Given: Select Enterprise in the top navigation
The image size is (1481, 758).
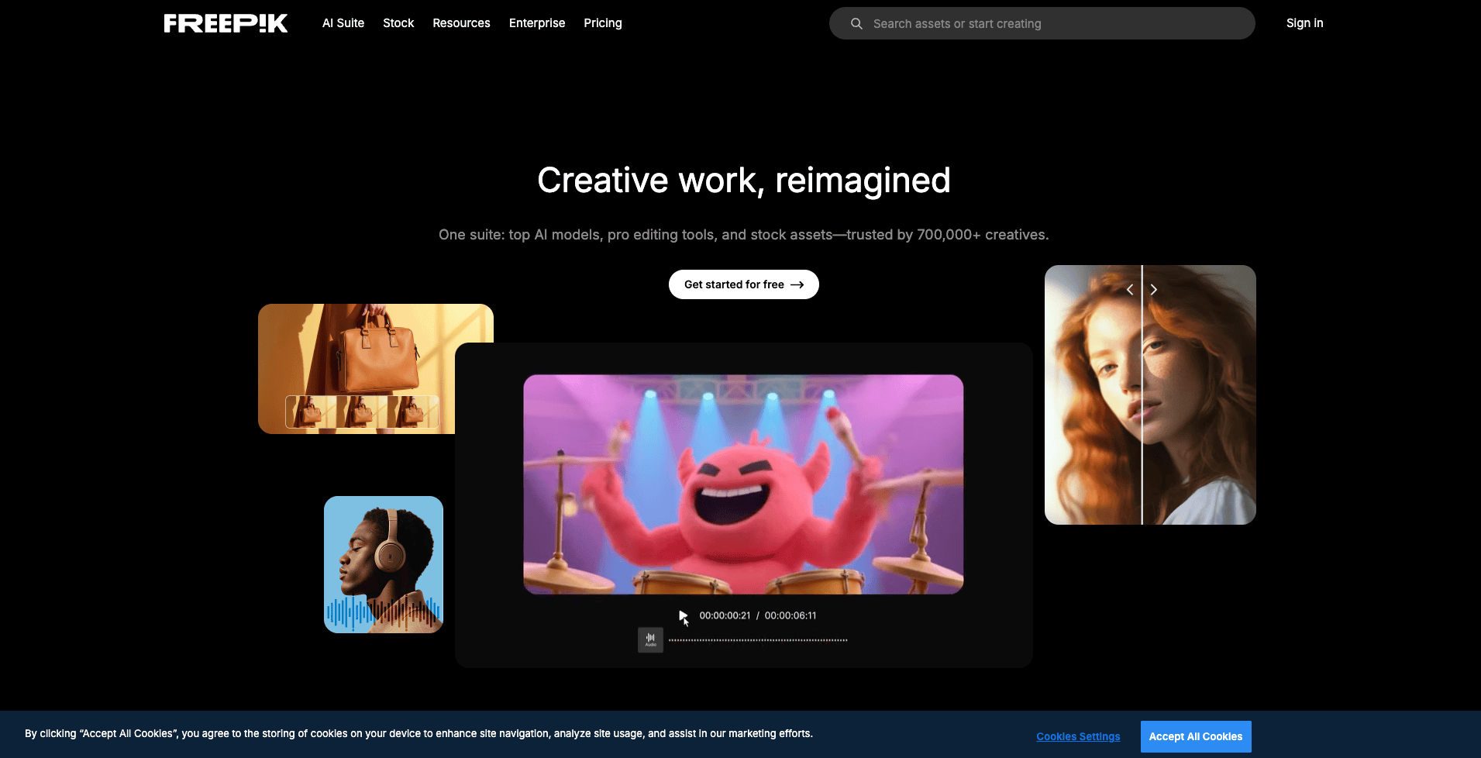Looking at the screenshot, I should (x=537, y=23).
